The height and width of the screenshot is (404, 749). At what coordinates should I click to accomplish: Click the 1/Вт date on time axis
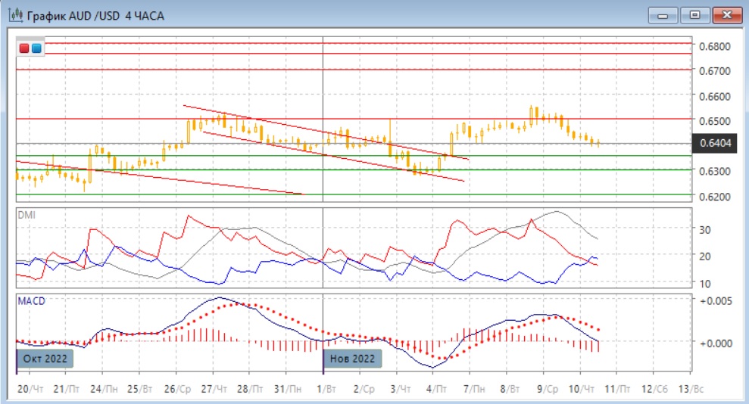pyautogui.click(x=327, y=388)
